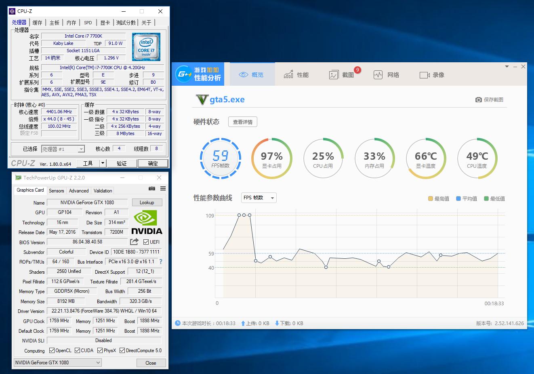Viewport: 534px width, 374px height.
Task: Switch to the Advanced tab in GPU-Z
Action: 79,191
